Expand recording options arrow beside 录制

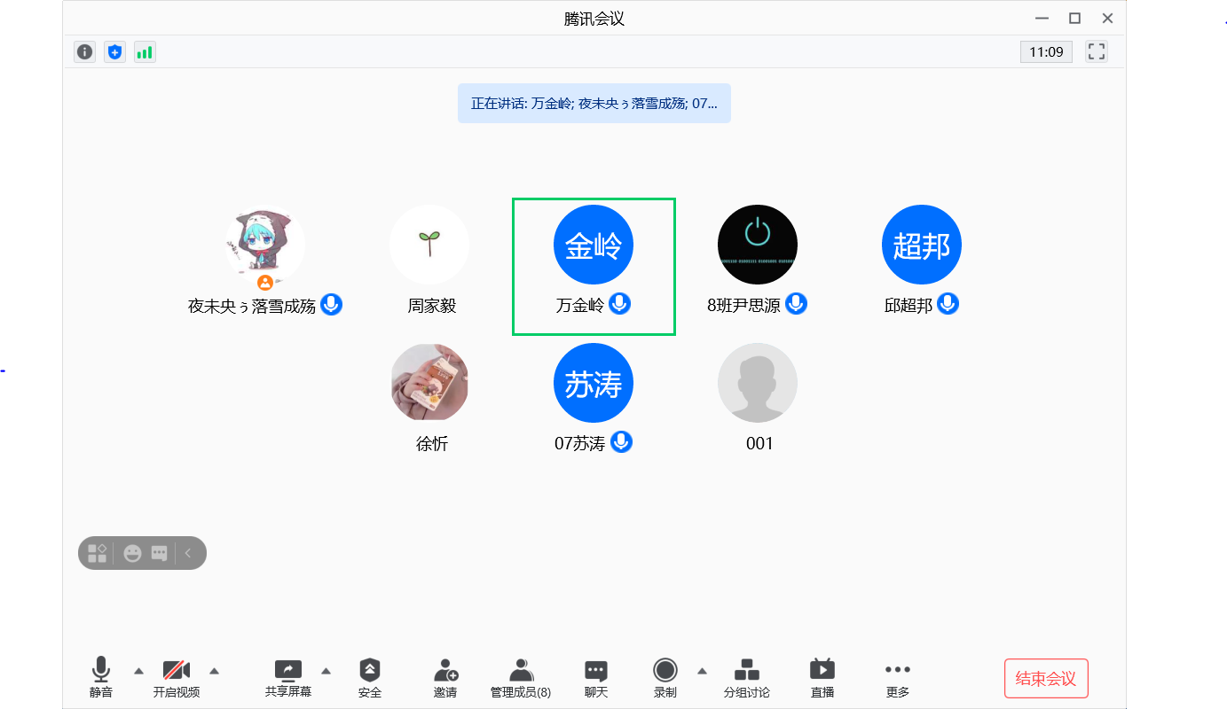[703, 670]
